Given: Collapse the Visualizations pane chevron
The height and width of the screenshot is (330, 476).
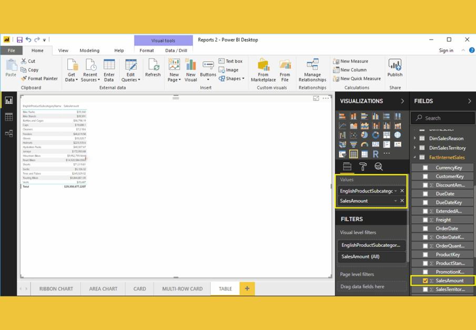Looking at the screenshot, I should (402, 101).
